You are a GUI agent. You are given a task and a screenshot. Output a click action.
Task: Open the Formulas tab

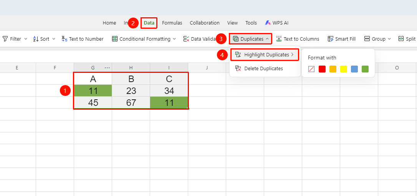pos(172,23)
